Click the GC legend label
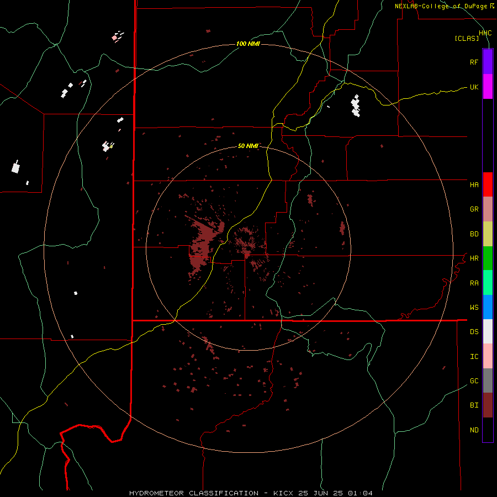The height and width of the screenshot is (497, 497). point(474,381)
